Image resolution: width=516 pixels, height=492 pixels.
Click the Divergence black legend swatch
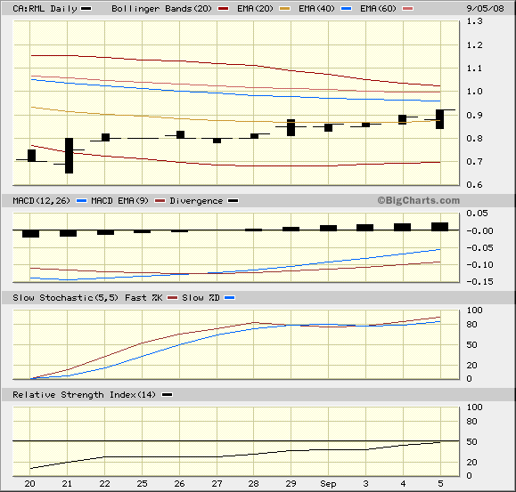coord(233,201)
